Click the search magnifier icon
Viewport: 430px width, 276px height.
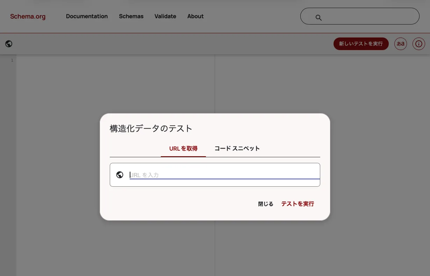pos(318,18)
